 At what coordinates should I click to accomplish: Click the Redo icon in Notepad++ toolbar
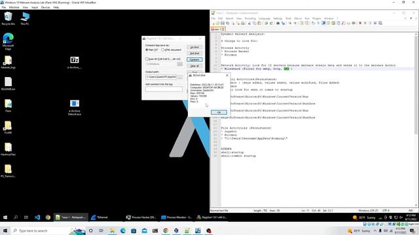coord(271,23)
